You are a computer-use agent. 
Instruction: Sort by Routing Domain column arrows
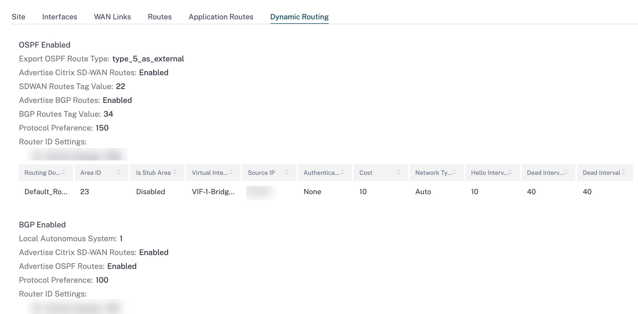point(63,172)
